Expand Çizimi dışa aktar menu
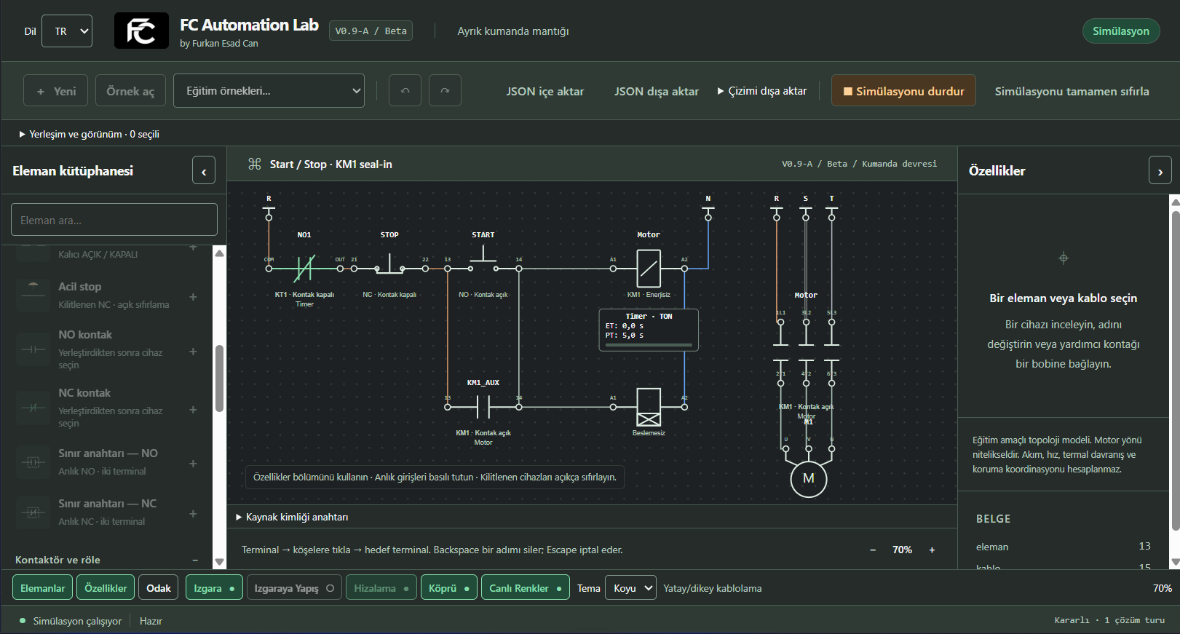This screenshot has width=1180, height=634. [x=762, y=91]
